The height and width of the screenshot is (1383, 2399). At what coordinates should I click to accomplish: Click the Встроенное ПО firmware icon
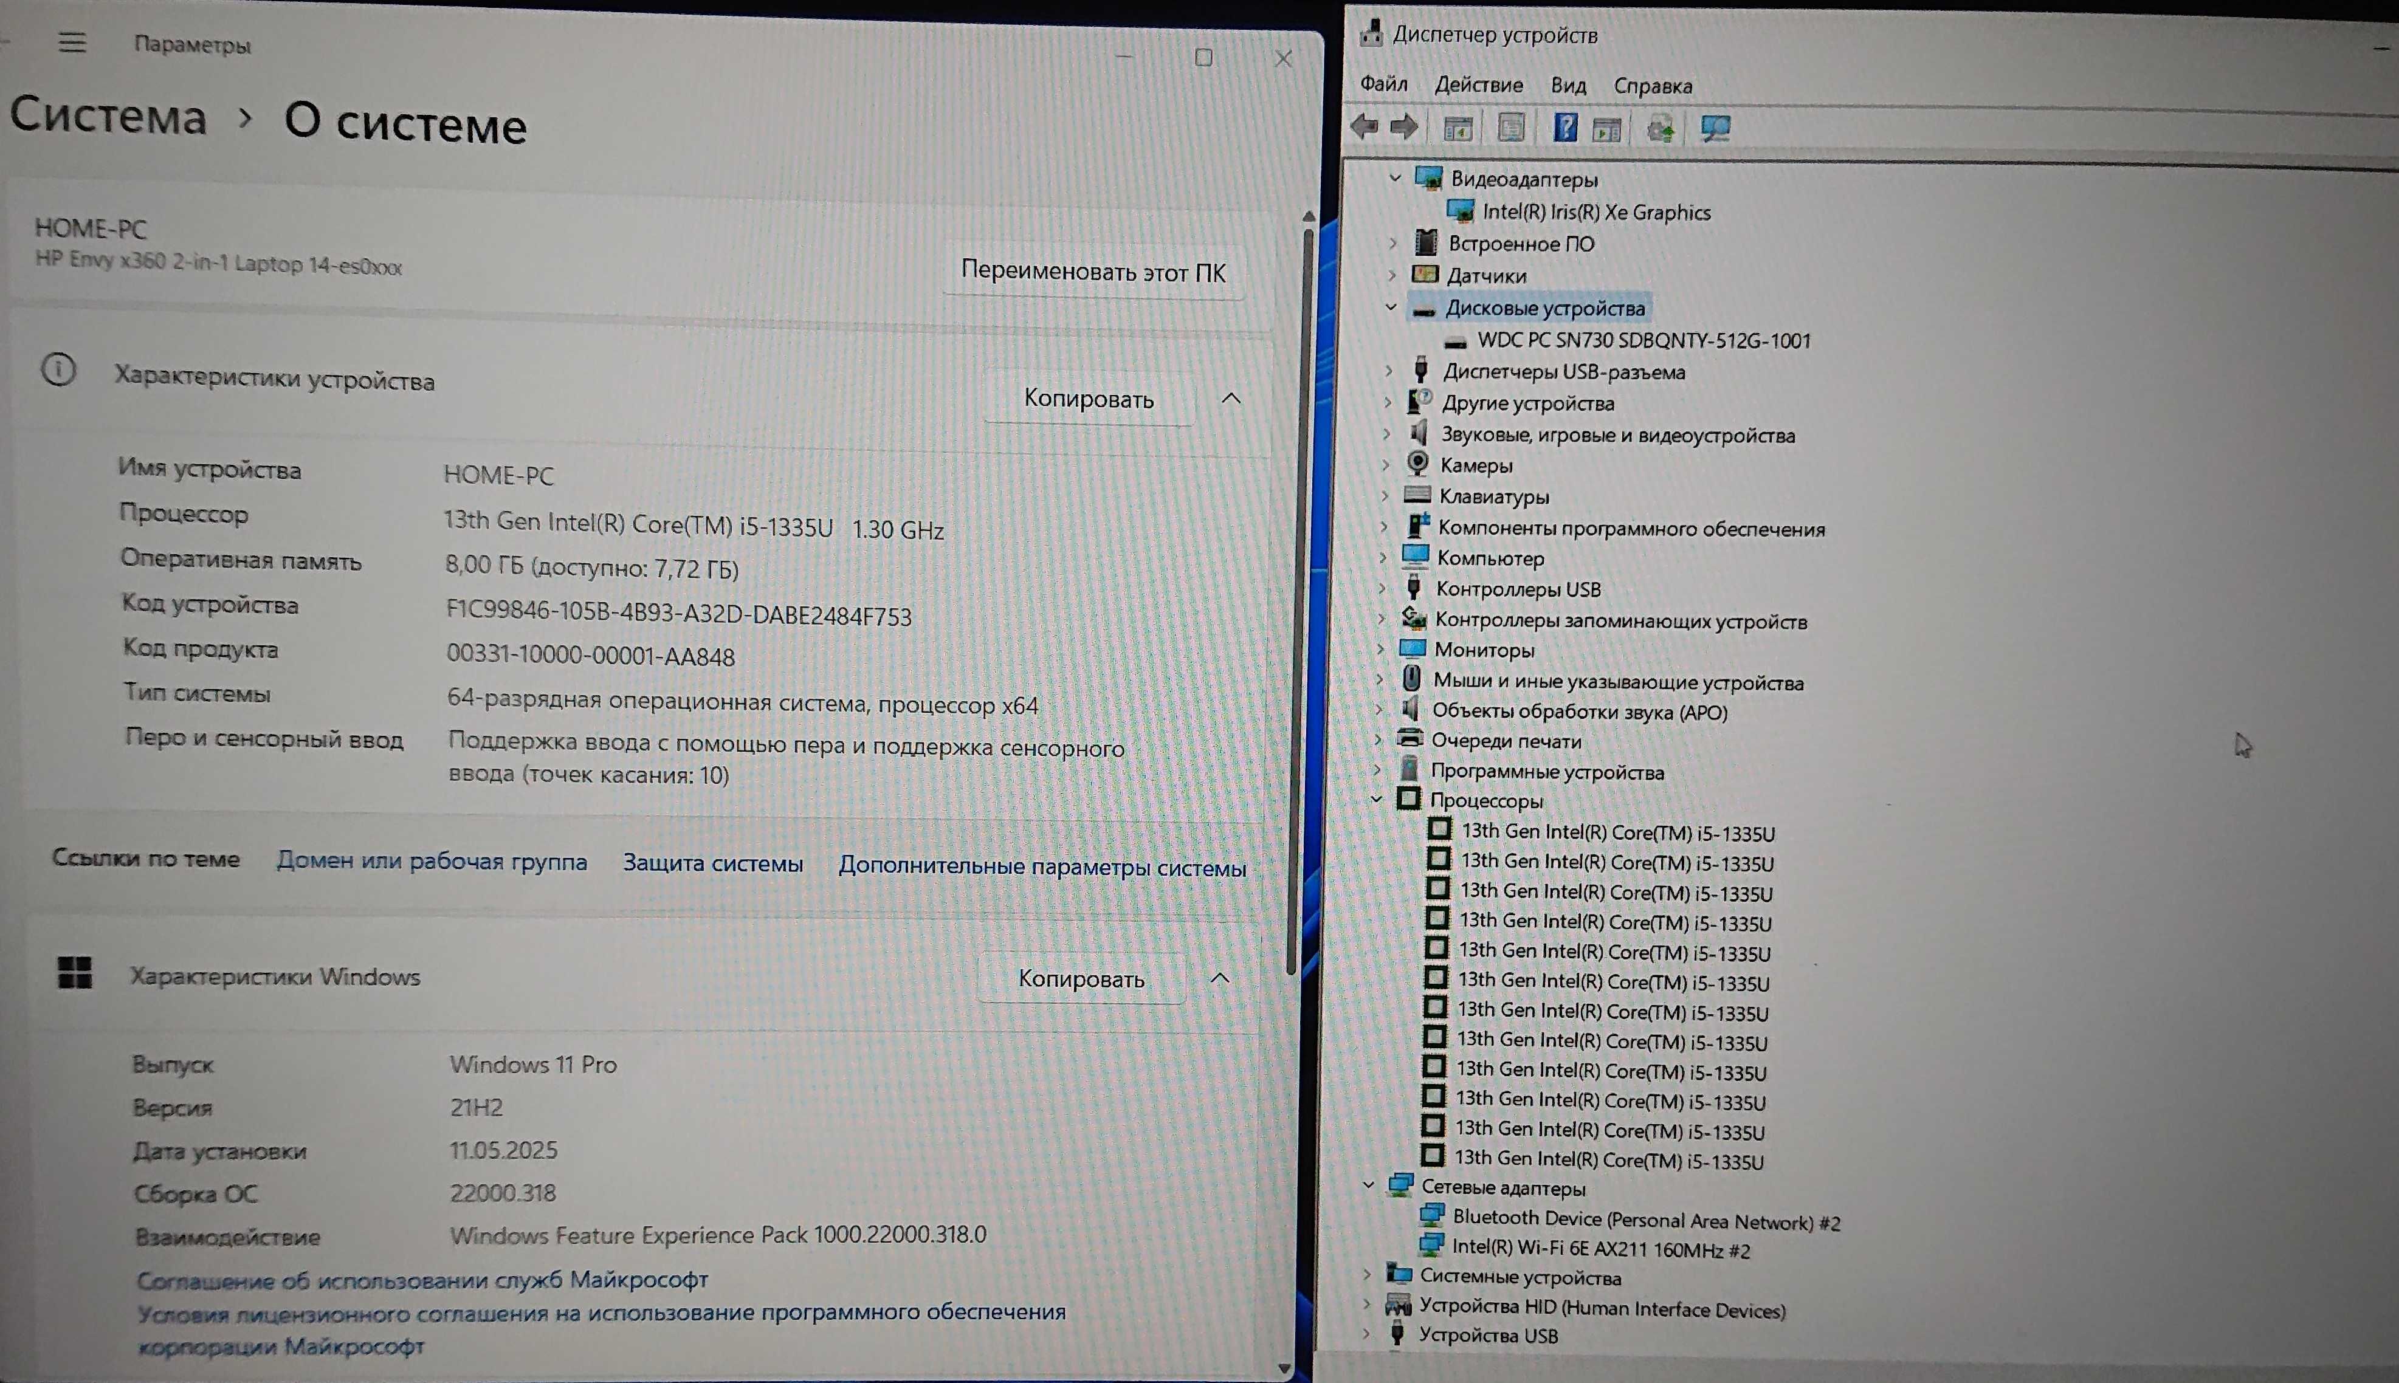(1425, 242)
